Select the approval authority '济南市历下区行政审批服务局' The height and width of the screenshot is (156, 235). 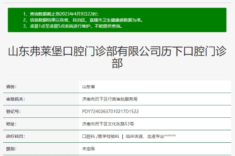tap(110, 99)
